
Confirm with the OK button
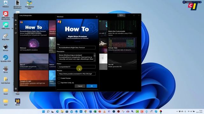[92, 86]
